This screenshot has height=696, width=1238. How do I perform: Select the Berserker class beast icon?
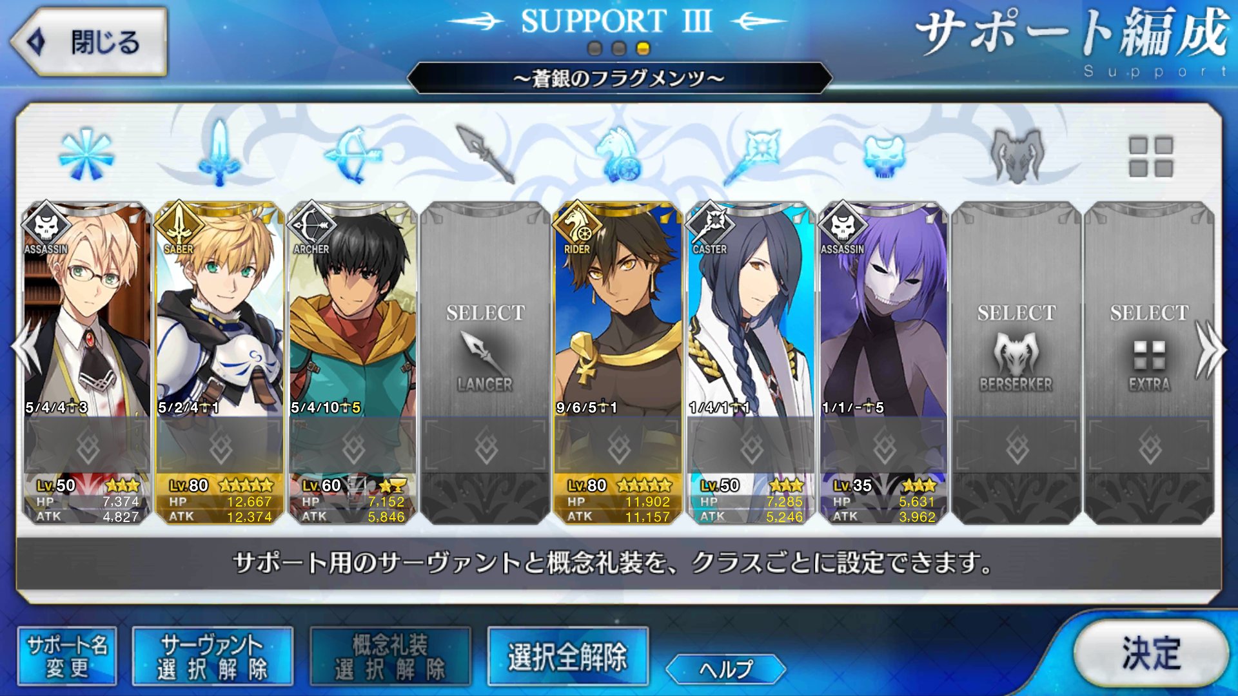(1017, 155)
